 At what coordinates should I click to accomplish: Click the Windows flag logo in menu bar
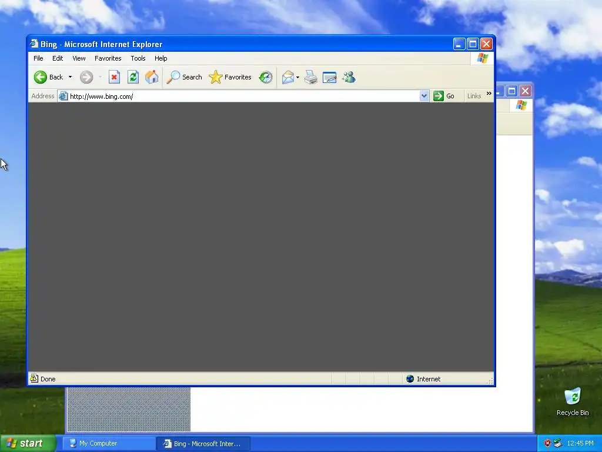click(x=483, y=58)
